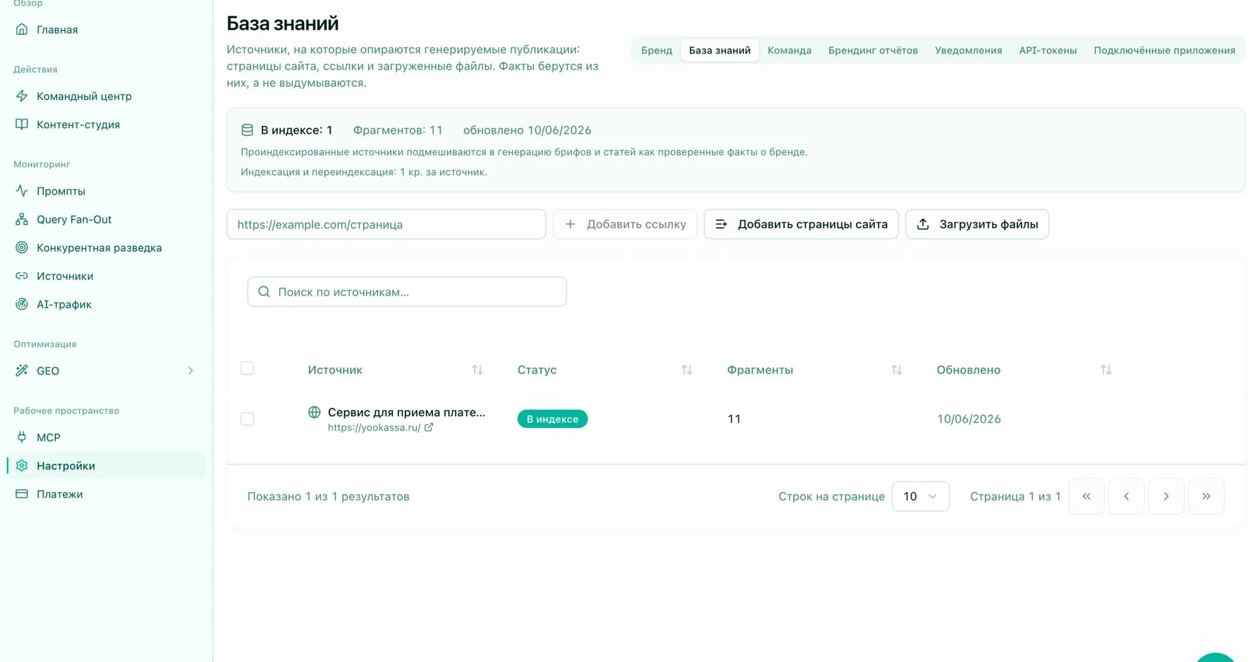Click the database icon beside В индексе
1259x662 pixels.
[x=247, y=130]
